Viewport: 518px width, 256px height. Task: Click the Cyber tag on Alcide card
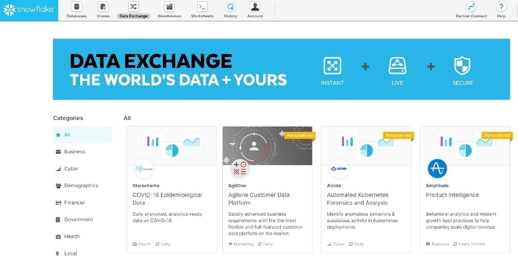click(x=336, y=244)
